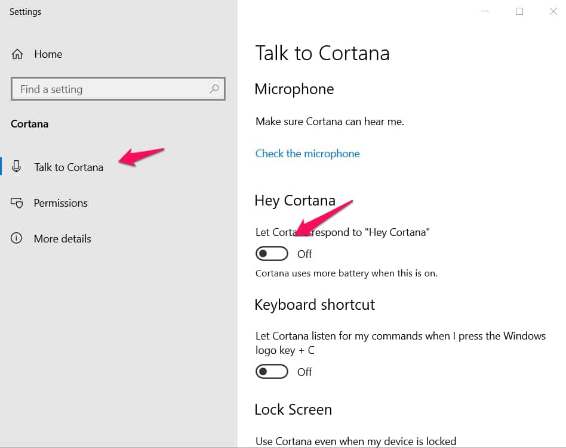Minimize the Settings window
566x448 pixels.
tap(485, 11)
